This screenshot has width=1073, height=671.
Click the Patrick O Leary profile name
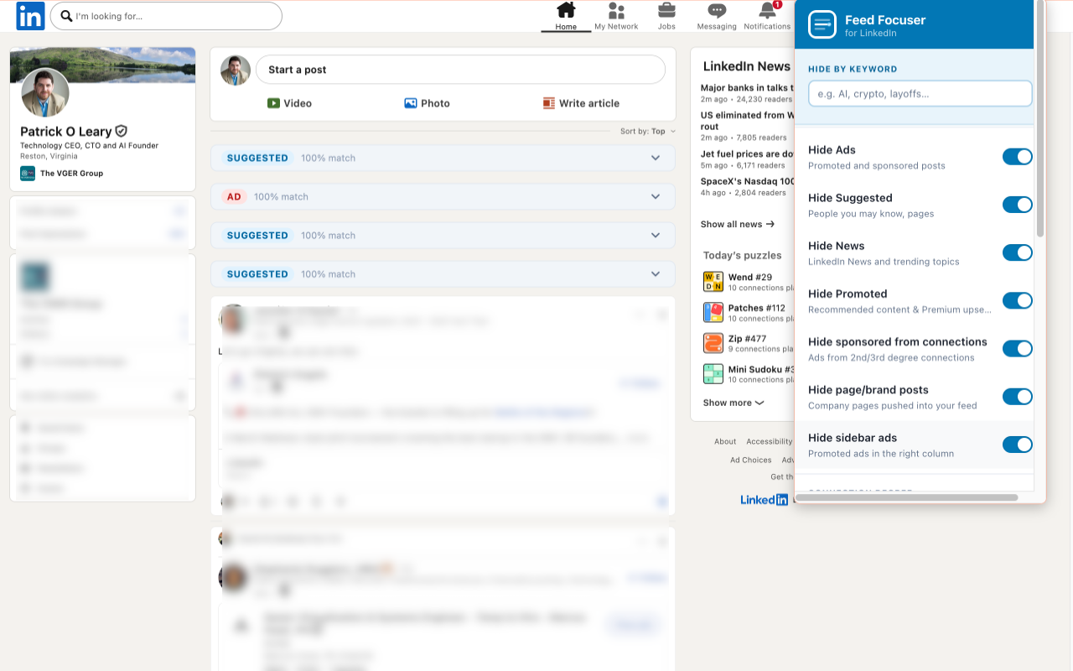(x=66, y=132)
